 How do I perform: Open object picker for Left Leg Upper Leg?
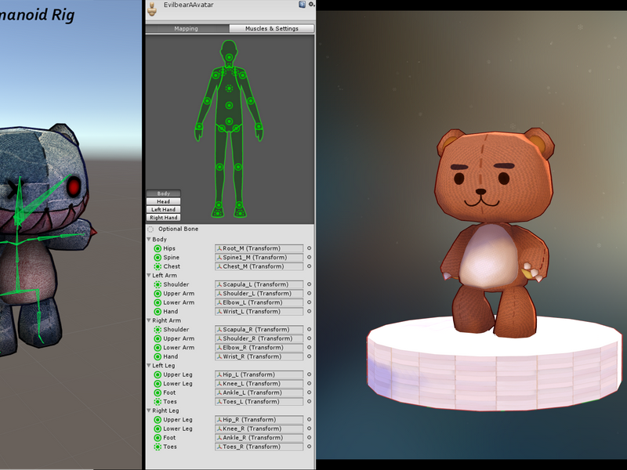[309, 375]
